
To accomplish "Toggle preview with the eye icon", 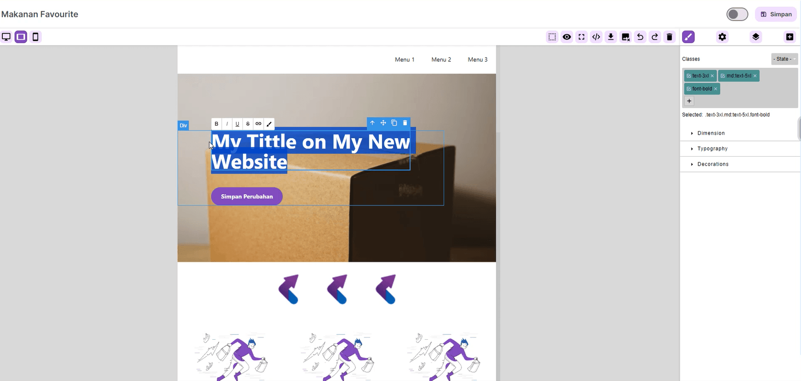I will (567, 37).
